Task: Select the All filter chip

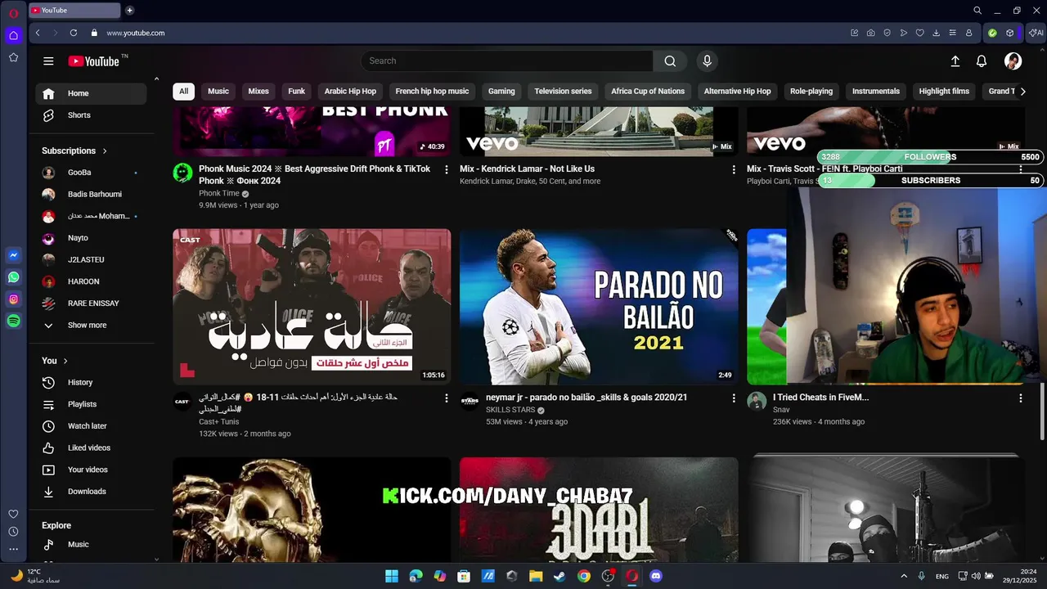Action: click(183, 92)
